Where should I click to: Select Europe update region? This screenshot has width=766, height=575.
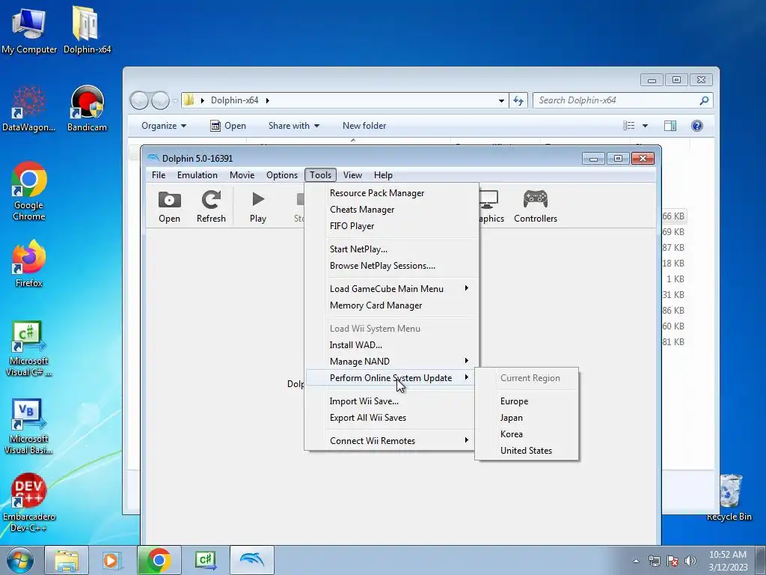(527, 401)
